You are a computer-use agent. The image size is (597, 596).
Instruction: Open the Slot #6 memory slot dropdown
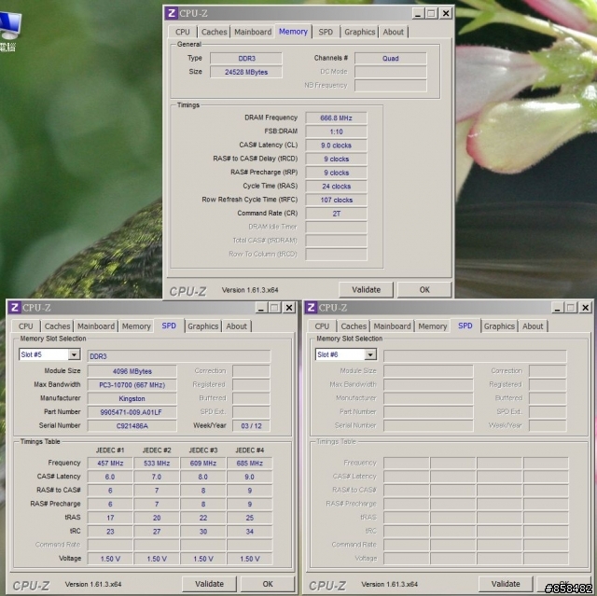[370, 354]
